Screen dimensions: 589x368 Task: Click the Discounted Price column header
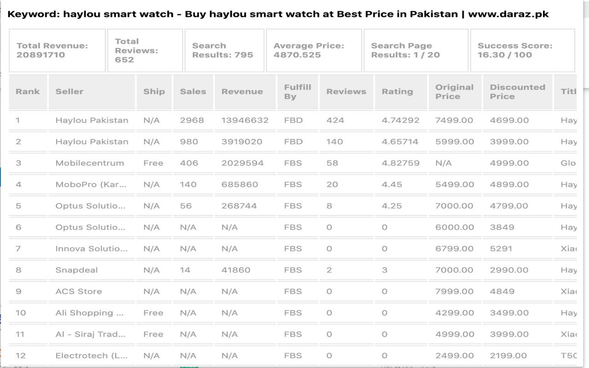tap(518, 92)
